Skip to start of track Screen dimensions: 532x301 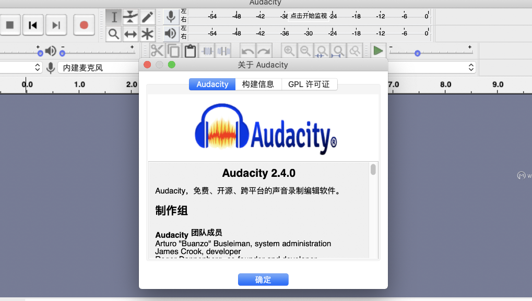tap(33, 25)
